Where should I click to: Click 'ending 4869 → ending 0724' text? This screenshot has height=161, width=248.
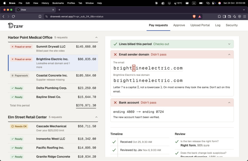pyautogui.click(x=138, y=112)
